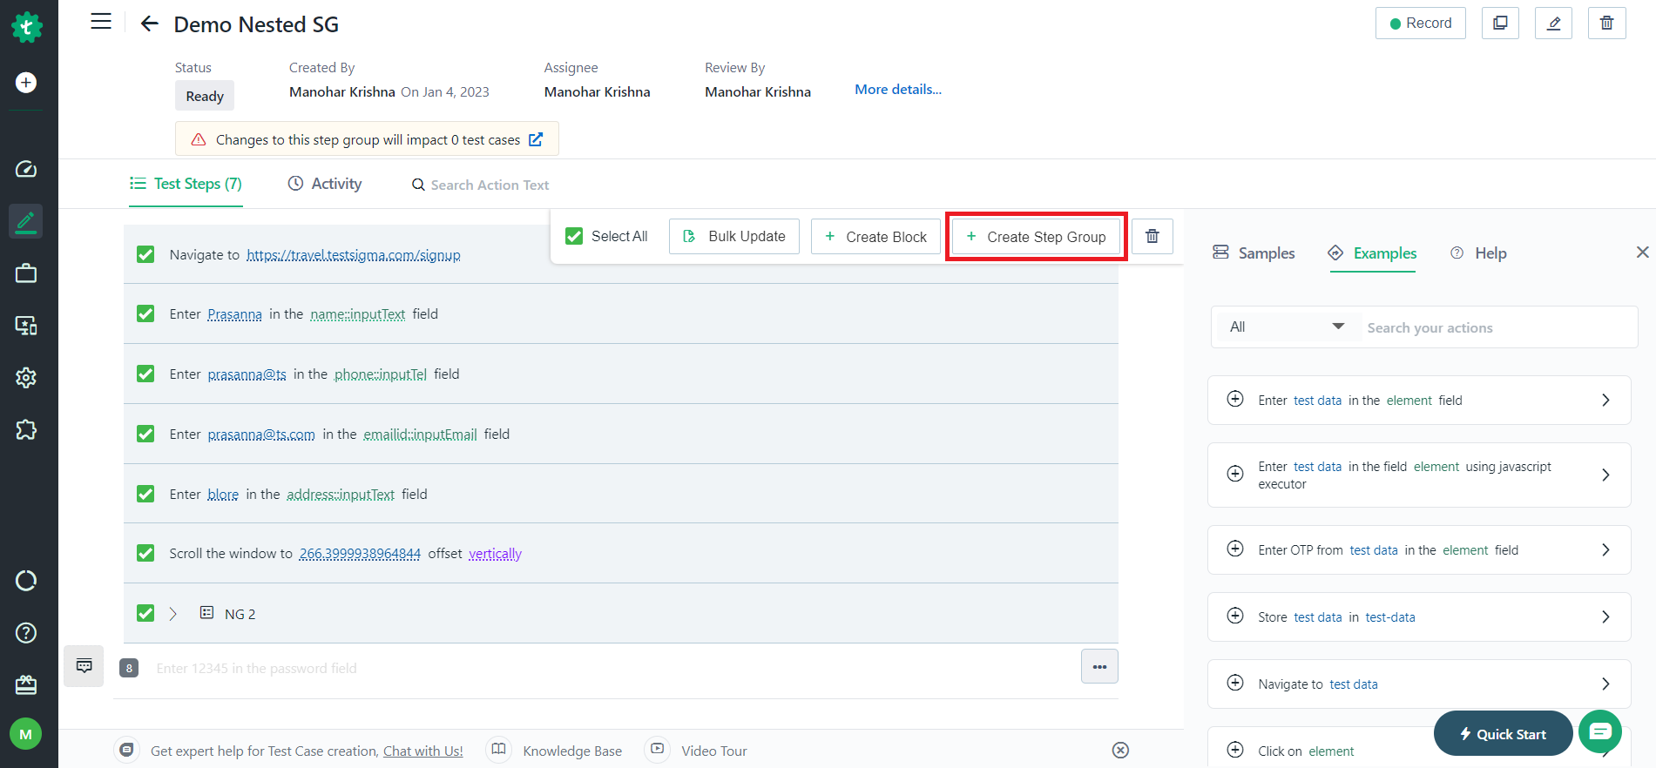Expand the Navigate to test data chevron
The width and height of the screenshot is (1656, 768).
click(x=1605, y=684)
